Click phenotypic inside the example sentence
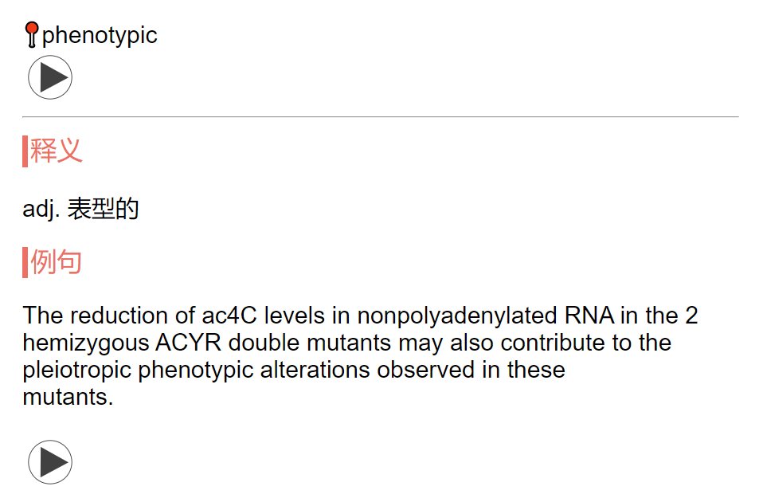This screenshot has width=759, height=502. (196, 371)
